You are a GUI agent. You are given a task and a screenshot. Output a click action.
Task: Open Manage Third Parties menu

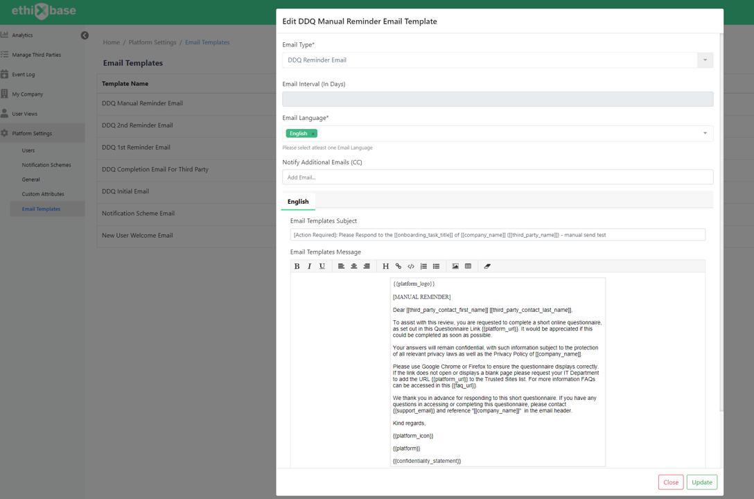pyautogui.click(x=37, y=55)
